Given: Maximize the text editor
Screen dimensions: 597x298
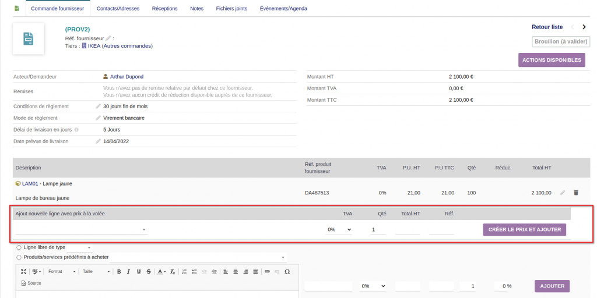Looking at the screenshot, I should [x=23, y=271].
